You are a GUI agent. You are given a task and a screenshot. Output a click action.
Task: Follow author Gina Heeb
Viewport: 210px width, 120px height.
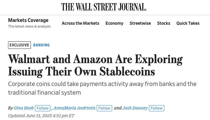43,108
